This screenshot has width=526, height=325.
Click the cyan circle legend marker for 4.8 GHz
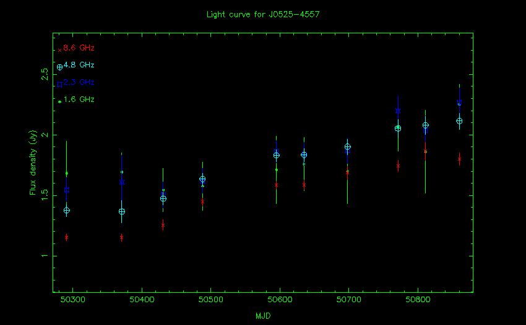click(59, 67)
